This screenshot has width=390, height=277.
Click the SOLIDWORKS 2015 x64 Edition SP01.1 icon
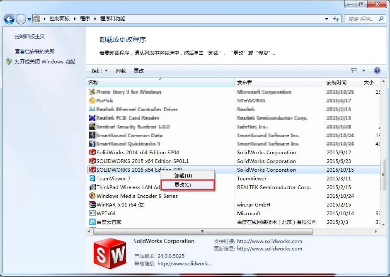[x=92, y=161]
